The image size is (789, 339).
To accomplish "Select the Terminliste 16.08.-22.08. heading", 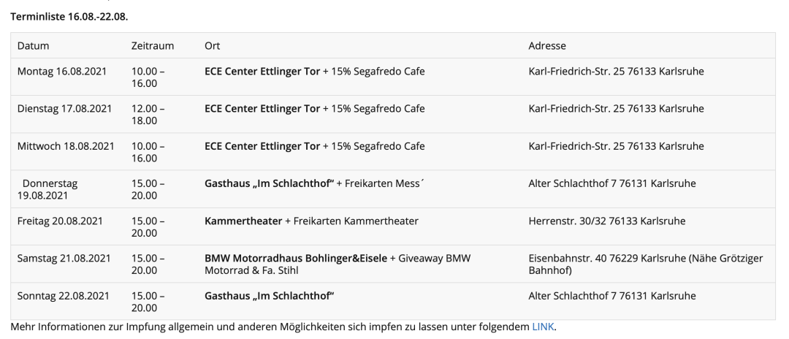I will click(69, 15).
